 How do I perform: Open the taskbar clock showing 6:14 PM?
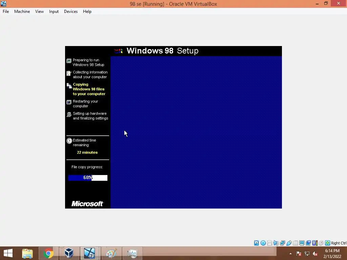(x=332, y=254)
